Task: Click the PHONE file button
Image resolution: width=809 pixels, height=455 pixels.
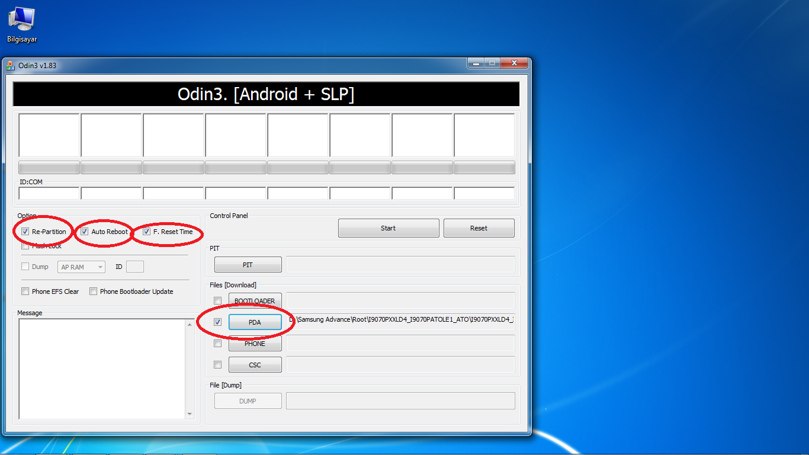Action: (x=255, y=344)
